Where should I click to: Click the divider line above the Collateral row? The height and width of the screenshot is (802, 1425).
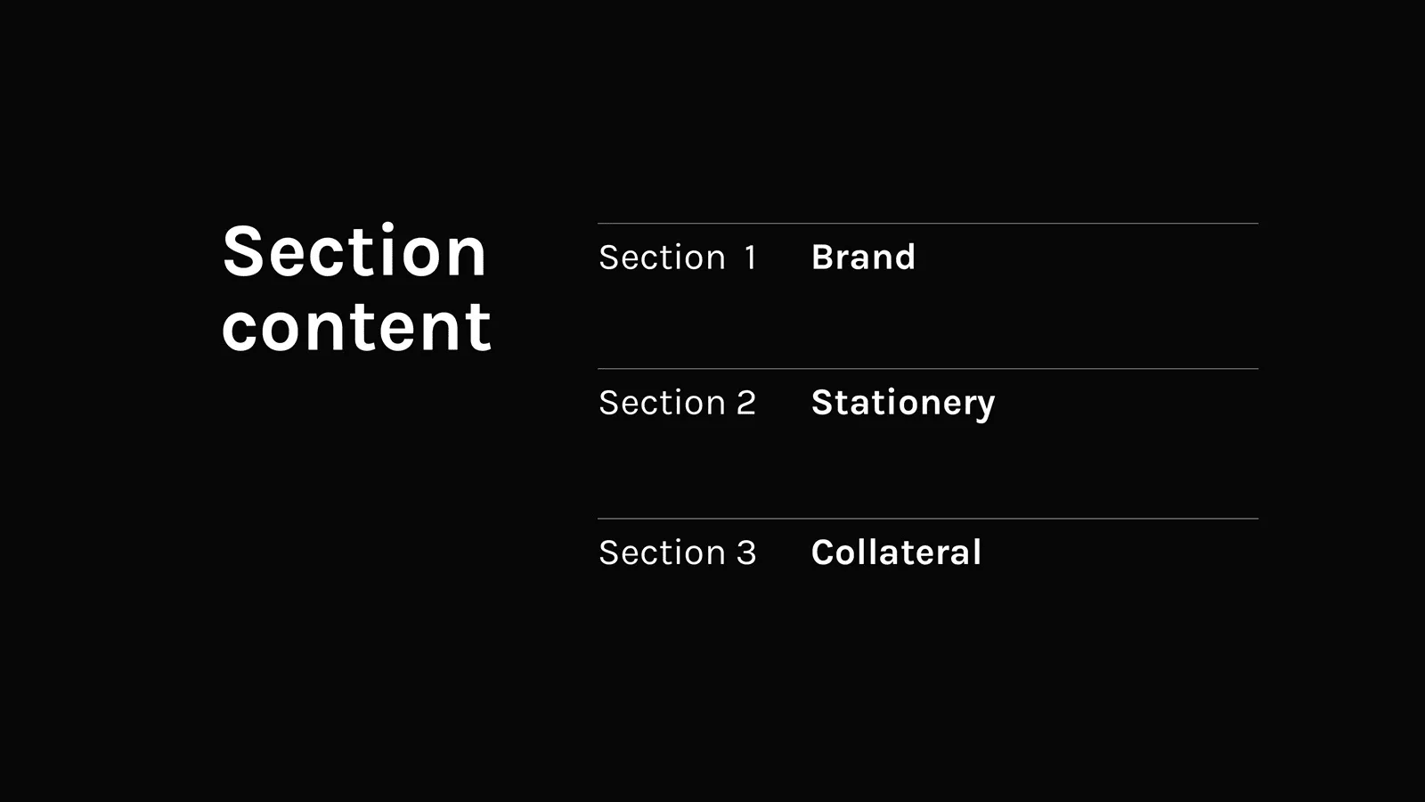coord(927,518)
